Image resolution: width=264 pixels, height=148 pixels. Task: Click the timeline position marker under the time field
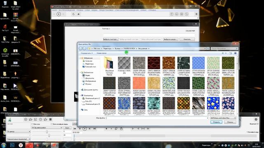pos(74,136)
